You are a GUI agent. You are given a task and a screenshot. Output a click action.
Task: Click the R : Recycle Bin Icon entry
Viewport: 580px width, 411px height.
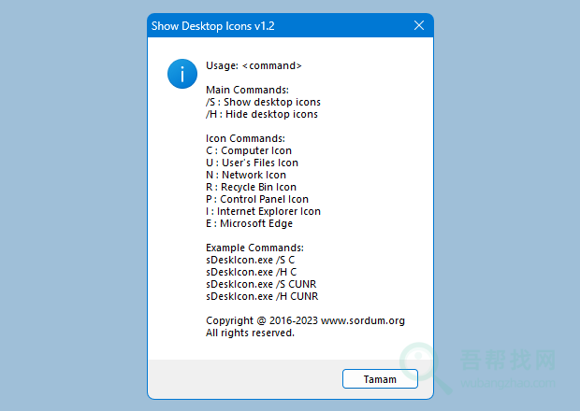coord(251,187)
